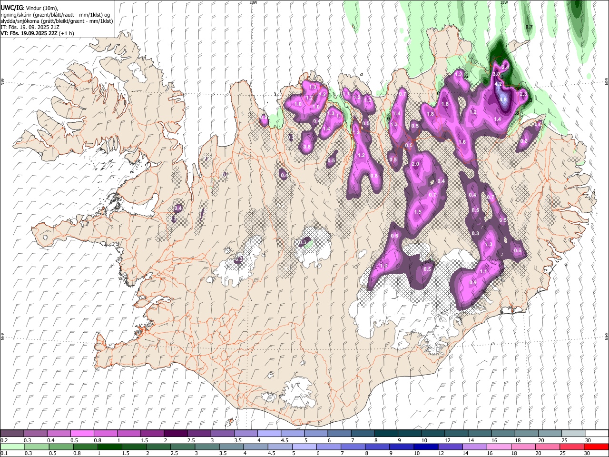609x457 pixels.
Task: Click the '4.2' precipitation value
Action: pos(499,84)
